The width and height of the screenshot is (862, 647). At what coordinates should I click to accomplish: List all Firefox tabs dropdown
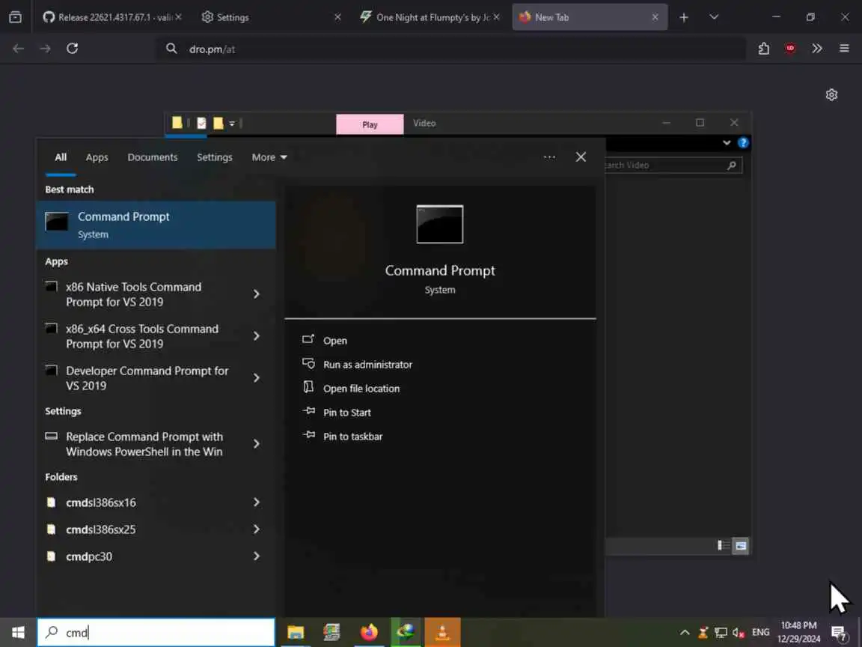(714, 17)
